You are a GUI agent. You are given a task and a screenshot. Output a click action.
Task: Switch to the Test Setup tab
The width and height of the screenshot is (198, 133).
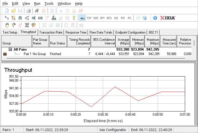pyautogui.click(x=10, y=32)
